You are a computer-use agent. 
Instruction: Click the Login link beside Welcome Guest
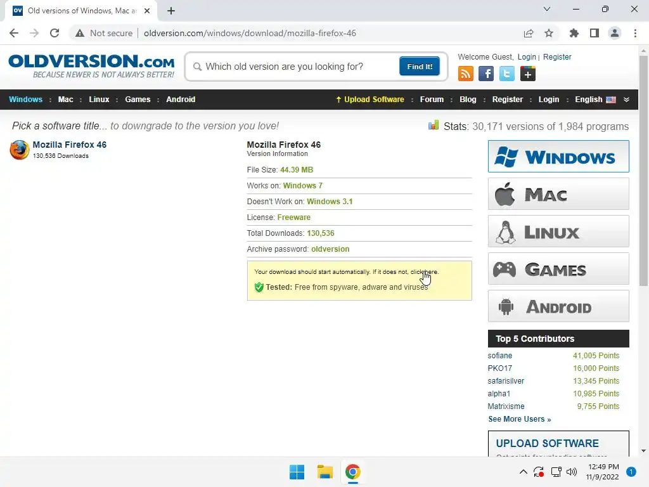tap(527, 57)
